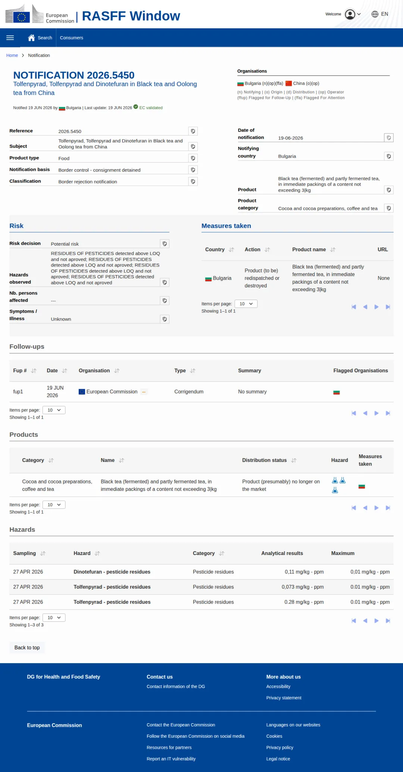Open the Privacy statement link
The height and width of the screenshot is (772, 403).
284,698
